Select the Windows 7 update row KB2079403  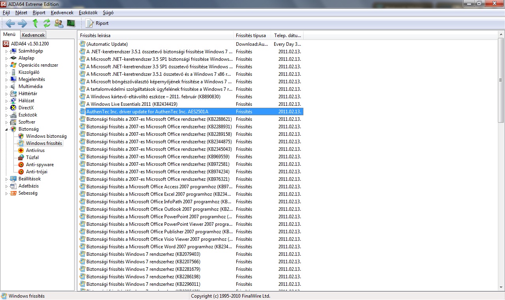[191, 254]
